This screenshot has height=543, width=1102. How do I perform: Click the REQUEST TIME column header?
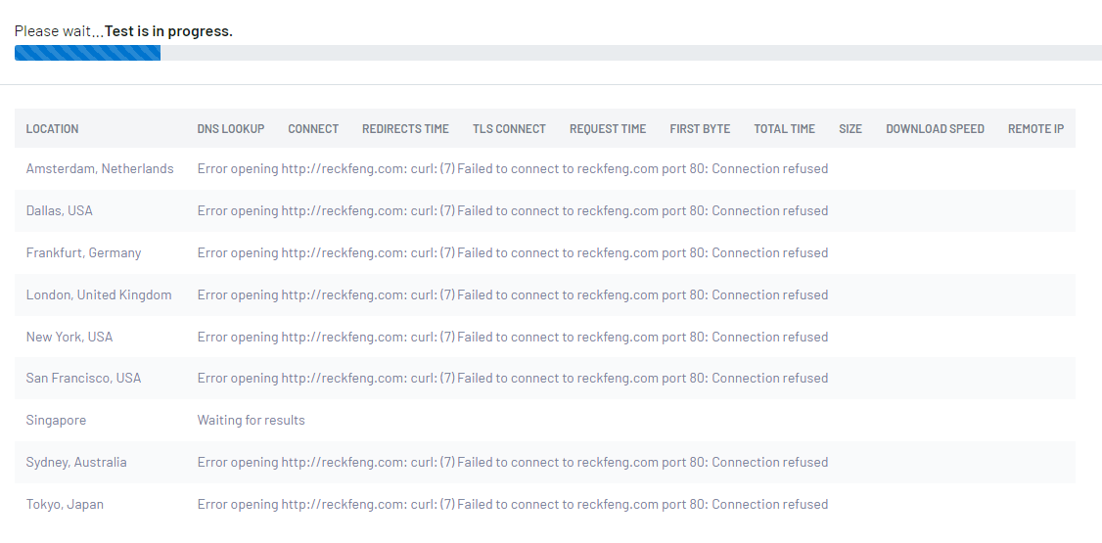[x=607, y=128]
